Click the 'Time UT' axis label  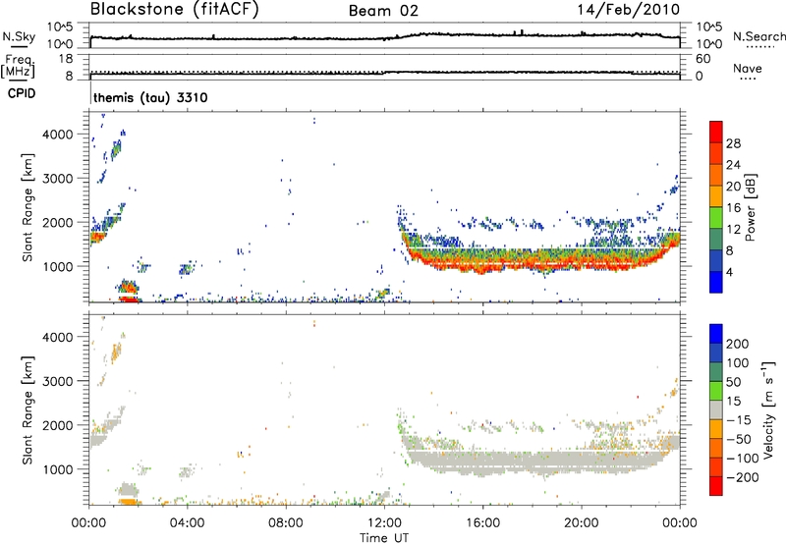384,538
